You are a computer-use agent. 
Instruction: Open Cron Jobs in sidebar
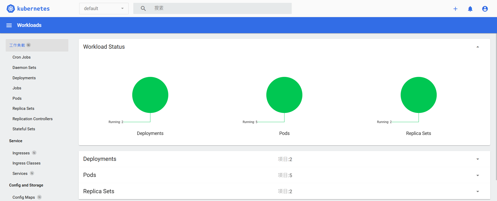21,57
